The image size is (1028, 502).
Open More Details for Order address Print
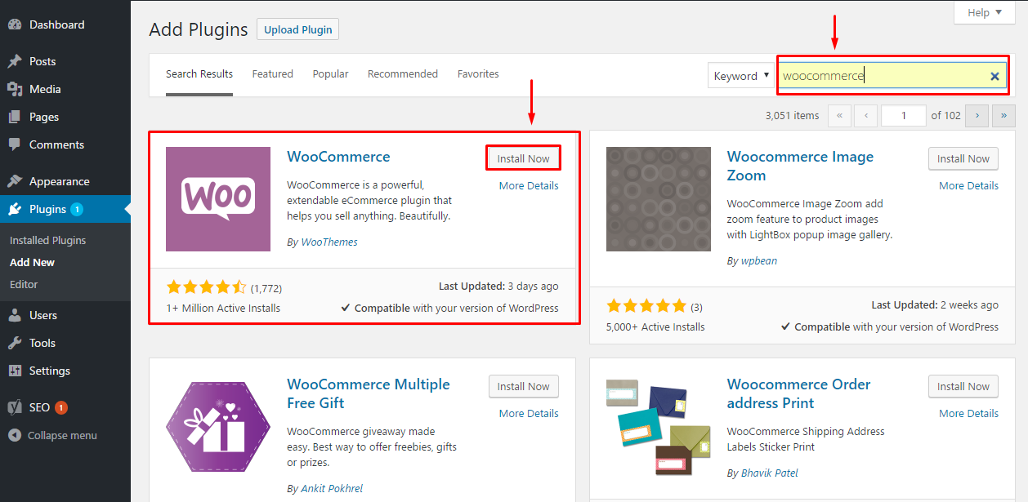(x=968, y=413)
